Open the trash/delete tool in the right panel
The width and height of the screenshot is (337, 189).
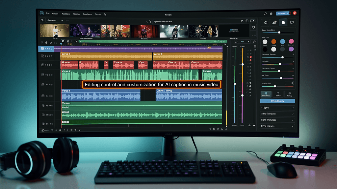point(283,22)
